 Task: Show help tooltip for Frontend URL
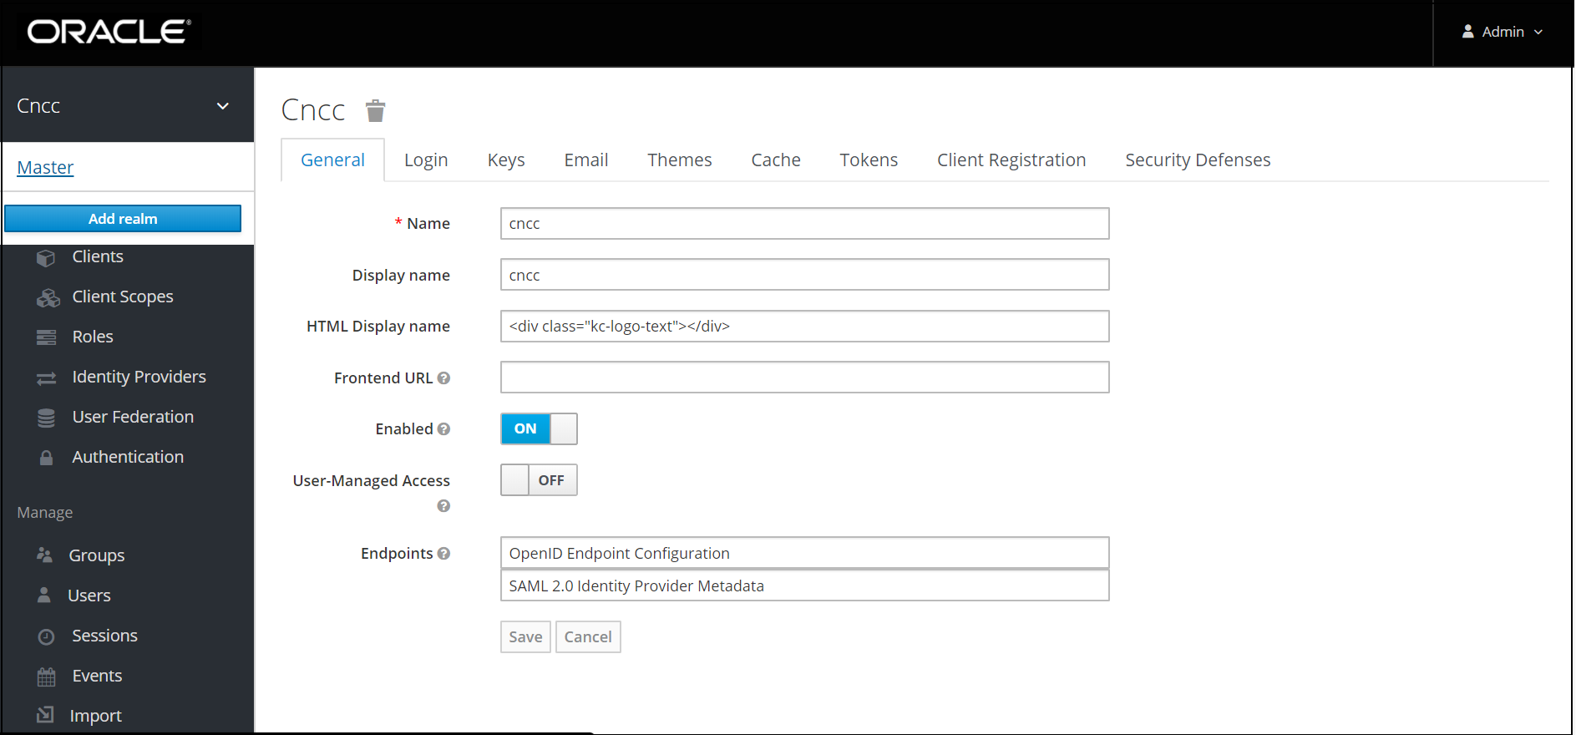[443, 378]
